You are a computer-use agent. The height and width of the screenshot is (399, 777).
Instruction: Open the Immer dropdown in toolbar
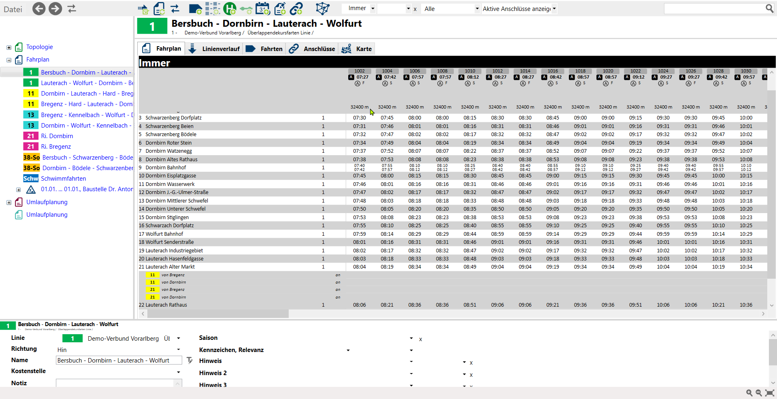tap(373, 9)
